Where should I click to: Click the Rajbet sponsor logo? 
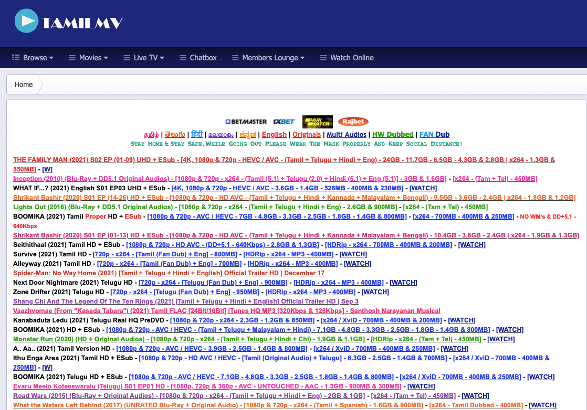pos(353,122)
